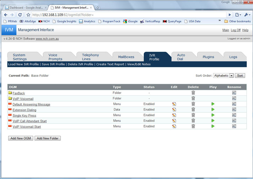Delete the VoIP Voicemail Start entry
Image resolution: width=253 pixels, height=179 pixels.
coord(193,126)
